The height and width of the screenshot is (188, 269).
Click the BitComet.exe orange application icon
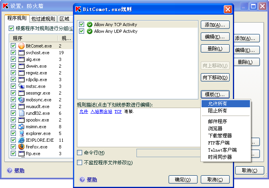tap(21, 46)
